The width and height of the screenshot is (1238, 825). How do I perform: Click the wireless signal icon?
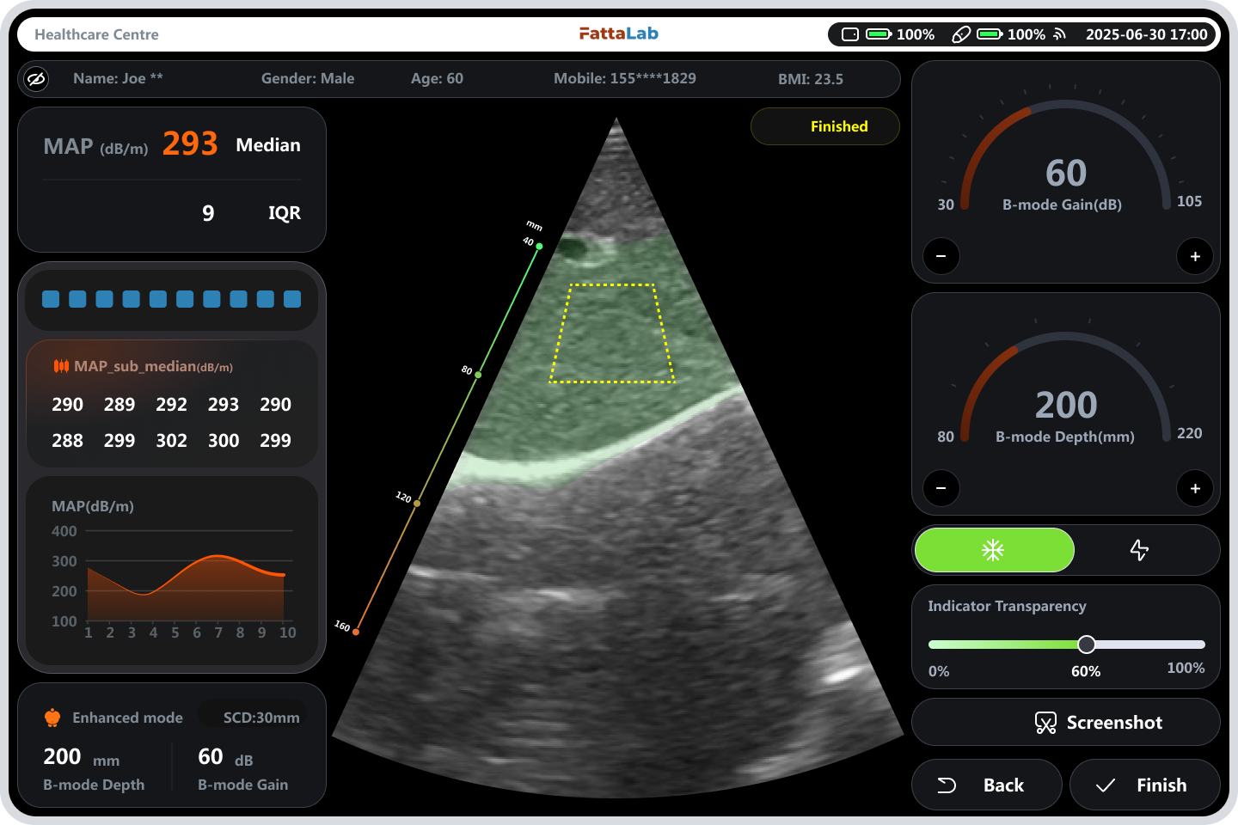[1060, 34]
